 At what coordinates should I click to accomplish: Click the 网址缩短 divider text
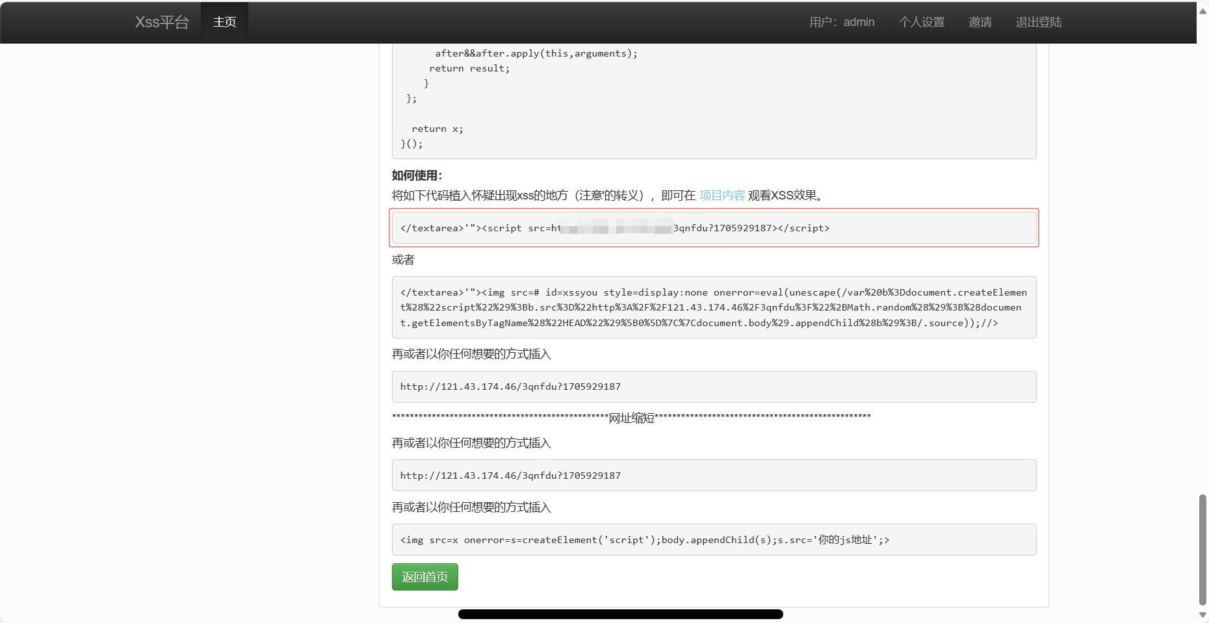click(631, 418)
